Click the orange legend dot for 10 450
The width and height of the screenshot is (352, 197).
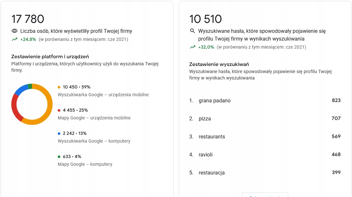(x=59, y=87)
